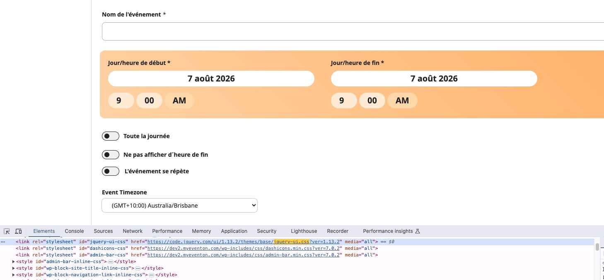This screenshot has width=604, height=280.
Task: Open the Memory tab
Action: (201, 231)
